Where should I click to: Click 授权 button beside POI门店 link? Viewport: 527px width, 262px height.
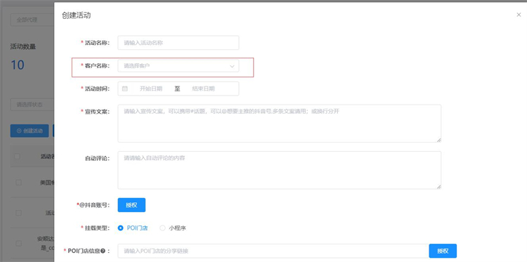443,251
